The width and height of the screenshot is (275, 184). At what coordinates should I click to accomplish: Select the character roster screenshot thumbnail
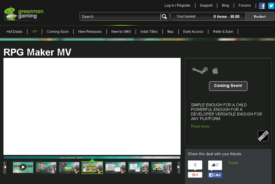(46, 168)
